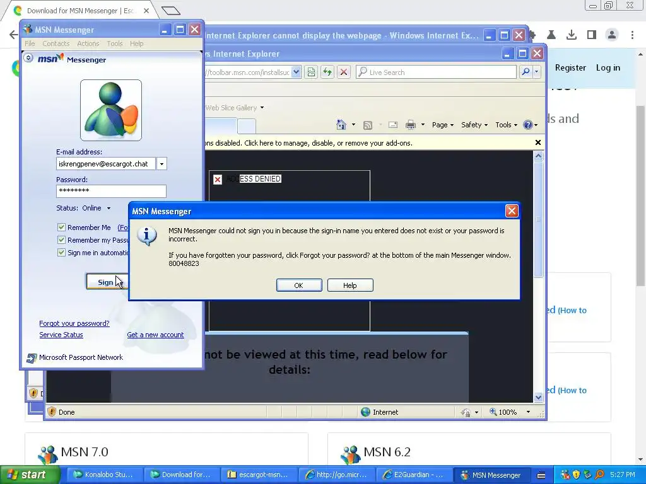Open the Safety menu in Internet Explorer
Viewport: 646px width, 484px height.
pyautogui.click(x=474, y=125)
